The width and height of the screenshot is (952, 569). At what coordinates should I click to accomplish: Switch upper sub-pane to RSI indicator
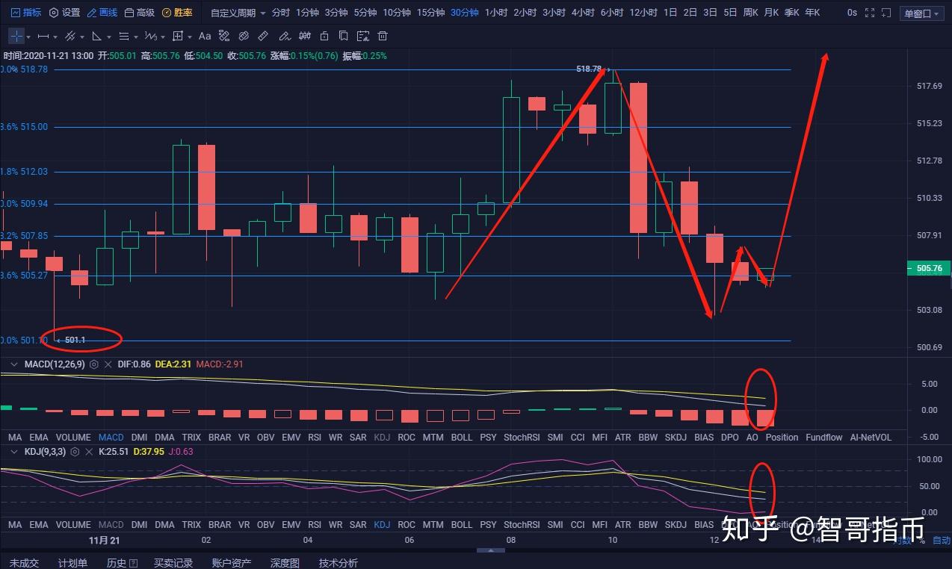315,438
